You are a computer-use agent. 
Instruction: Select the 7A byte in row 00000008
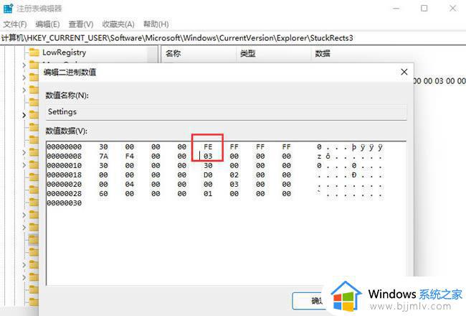coord(103,156)
